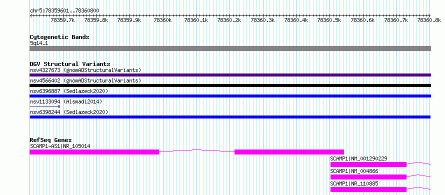This screenshot has width=445, height=195.
Task: Click the 78360k ruler tick label
Action: [x=162, y=20]
